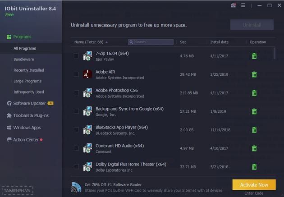Screen dimensions: 284x197
Task: Click the install date 3/25/2019
Action: click(219, 74)
